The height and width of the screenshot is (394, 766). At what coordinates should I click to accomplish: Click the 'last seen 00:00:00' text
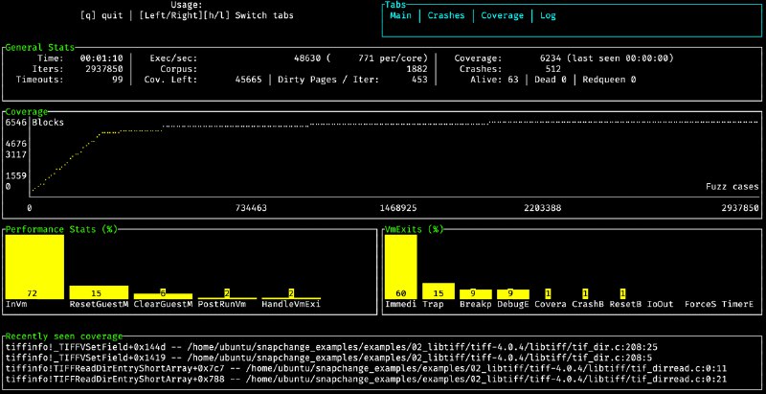tap(620, 58)
